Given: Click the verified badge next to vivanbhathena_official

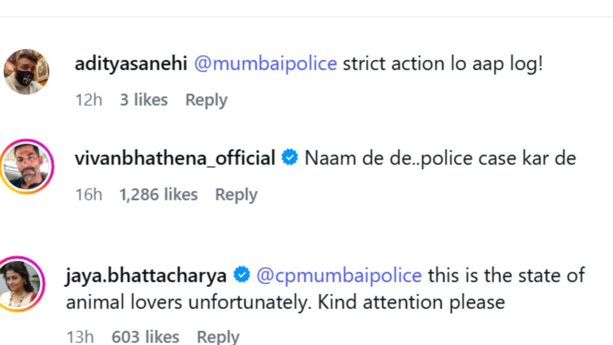Looking at the screenshot, I should [290, 157].
